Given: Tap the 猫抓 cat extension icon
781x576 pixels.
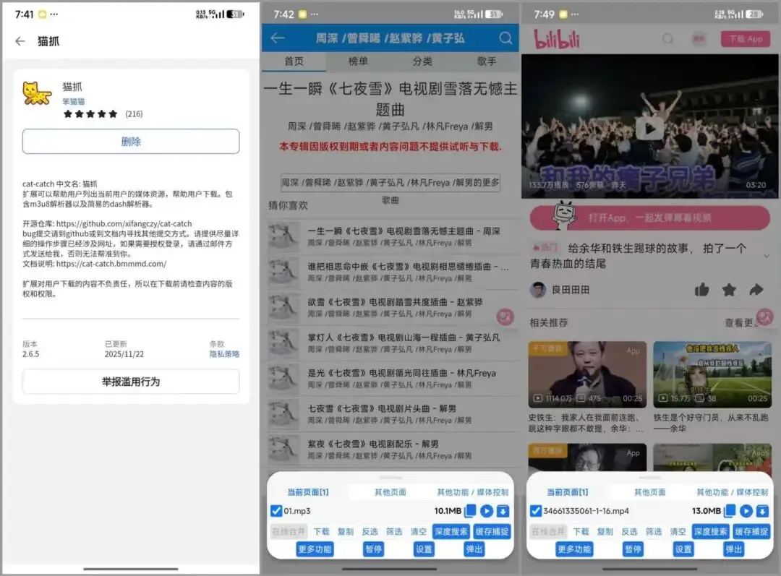Looking at the screenshot, I should coord(37,93).
